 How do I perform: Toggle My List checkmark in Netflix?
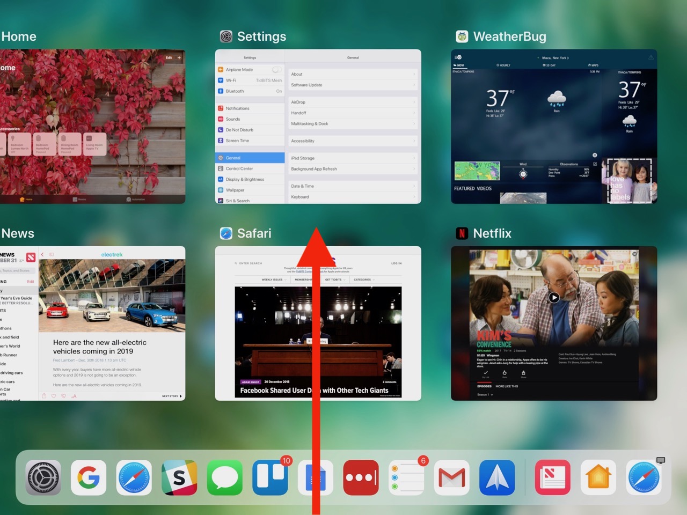coord(486,373)
